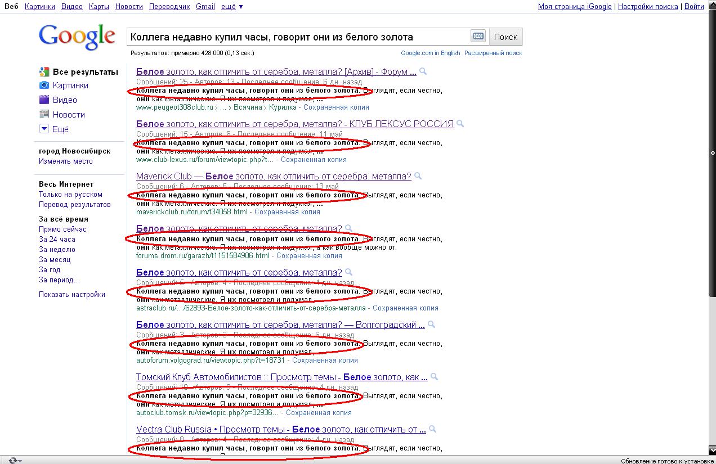The height and width of the screenshot is (464, 716).
Task: Open the Расширенный поиск link
Action: point(494,53)
